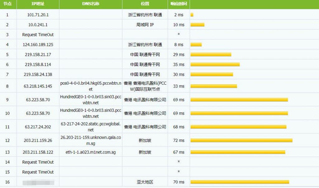Click DNS name 26.203-211-159.unknown.qala.com.sg
Image resolution: width=319 pixels, height=188 pixels.
pos(91,140)
